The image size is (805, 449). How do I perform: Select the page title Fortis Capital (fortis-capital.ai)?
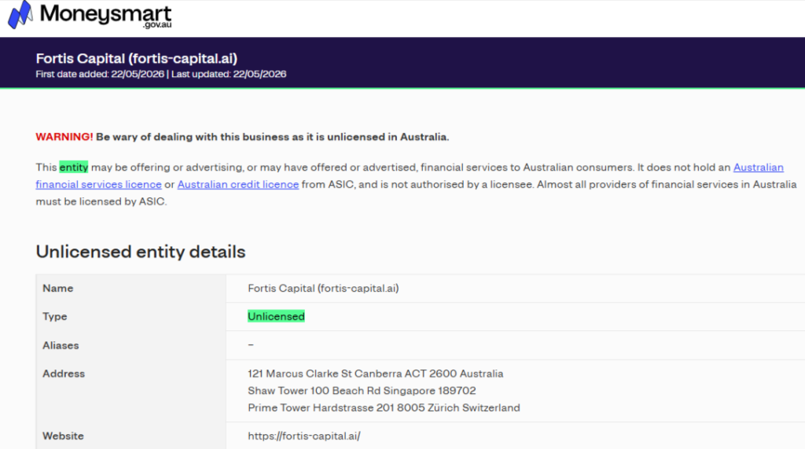137,58
